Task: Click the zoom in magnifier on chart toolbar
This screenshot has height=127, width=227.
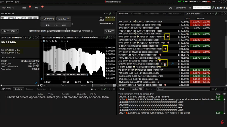Action: tap(53, 41)
